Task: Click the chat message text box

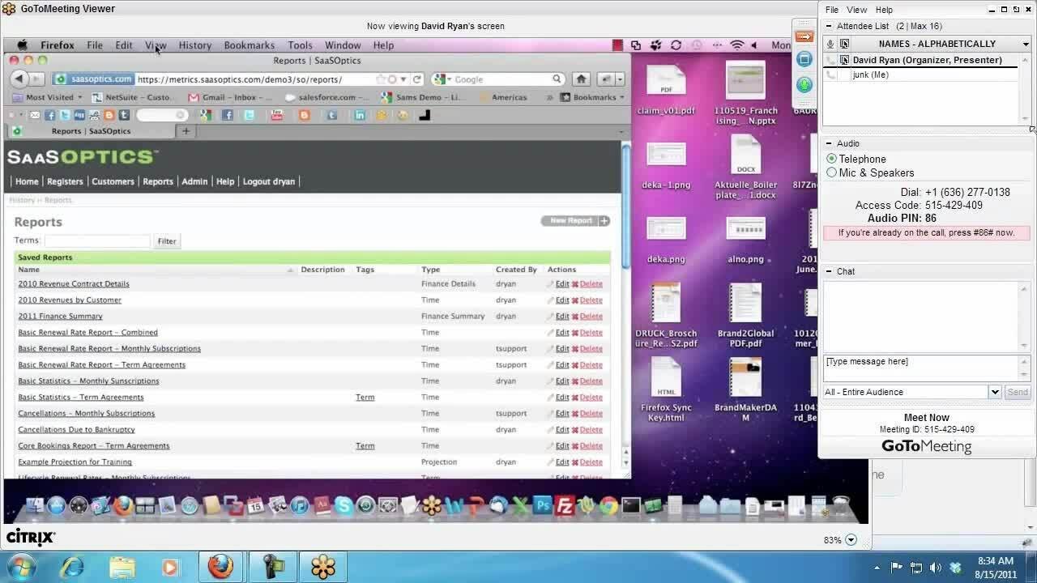Action: (x=921, y=368)
